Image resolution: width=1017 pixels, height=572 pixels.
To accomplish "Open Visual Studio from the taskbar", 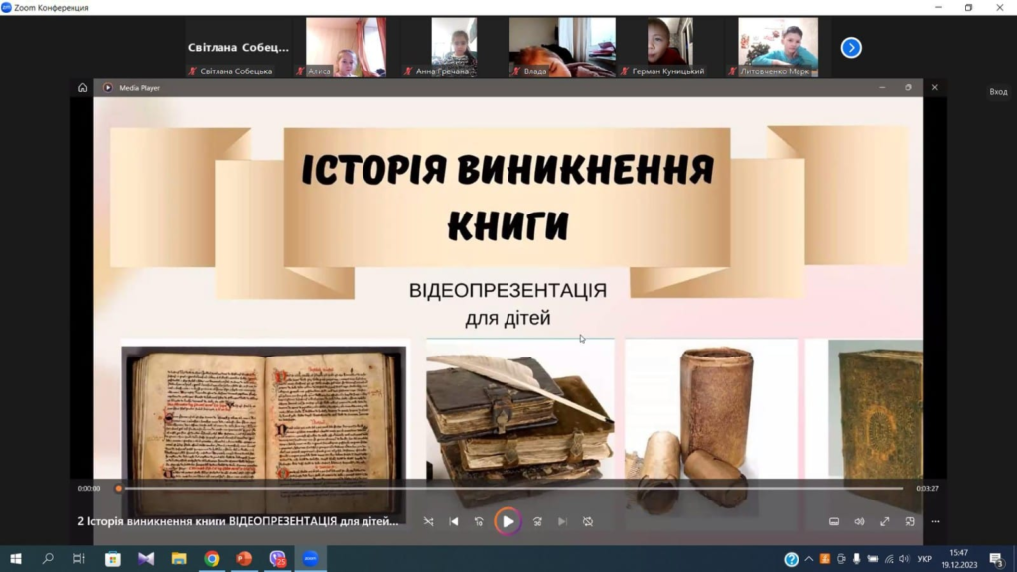I will click(146, 558).
